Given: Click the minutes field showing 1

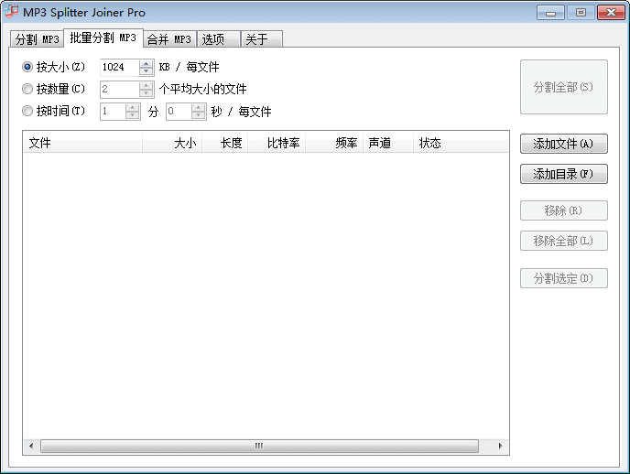Looking at the screenshot, I should point(113,111).
